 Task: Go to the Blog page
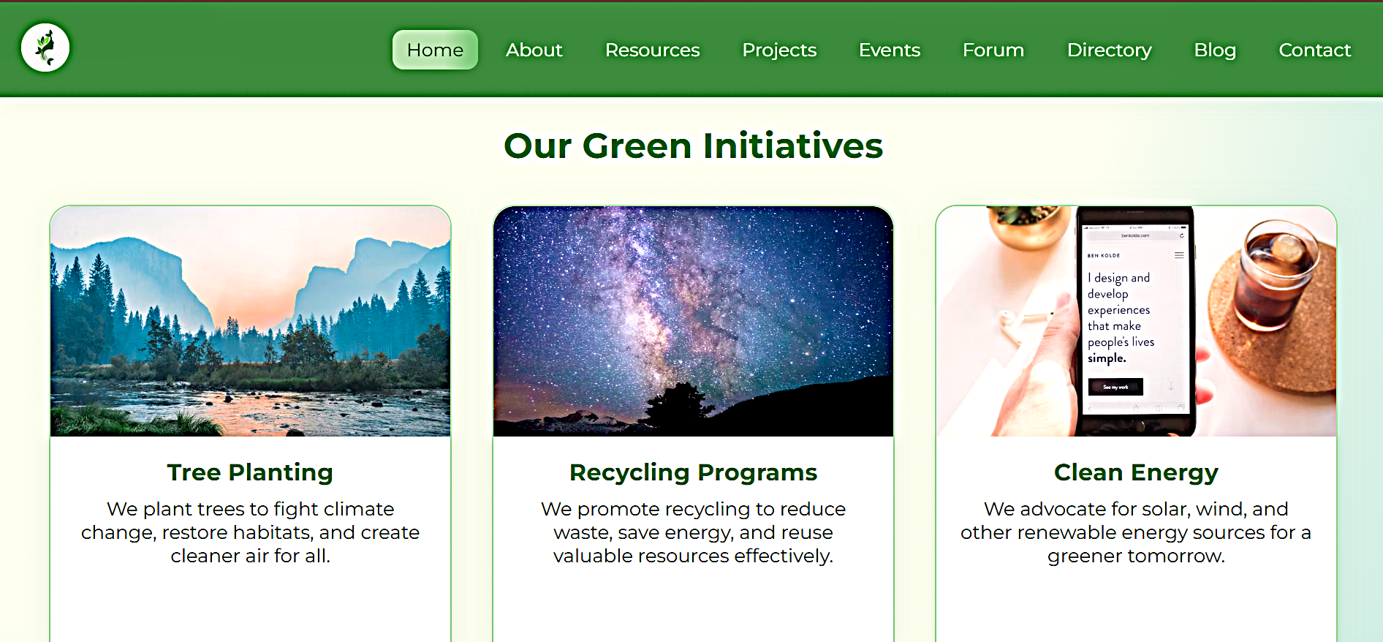point(1215,50)
